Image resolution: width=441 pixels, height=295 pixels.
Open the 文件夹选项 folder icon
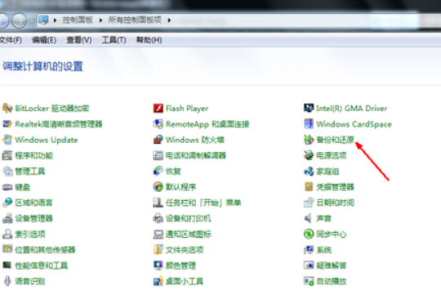158,250
